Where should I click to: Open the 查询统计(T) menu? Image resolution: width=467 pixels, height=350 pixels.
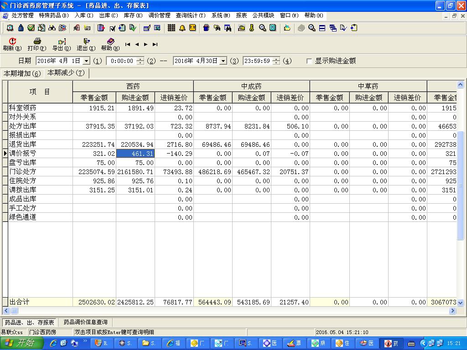191,15
